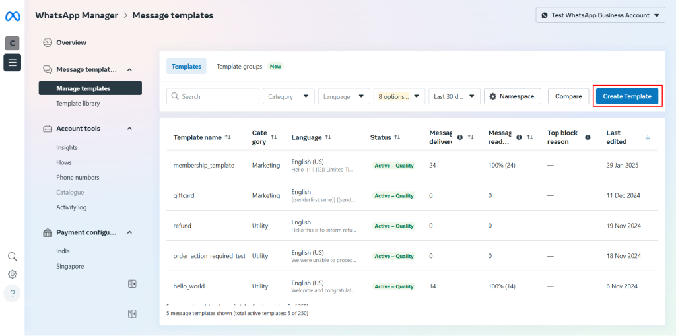Viewport: 676px width, 336px height.
Task: Click the Account tools briefcase icon
Action: coord(48,129)
